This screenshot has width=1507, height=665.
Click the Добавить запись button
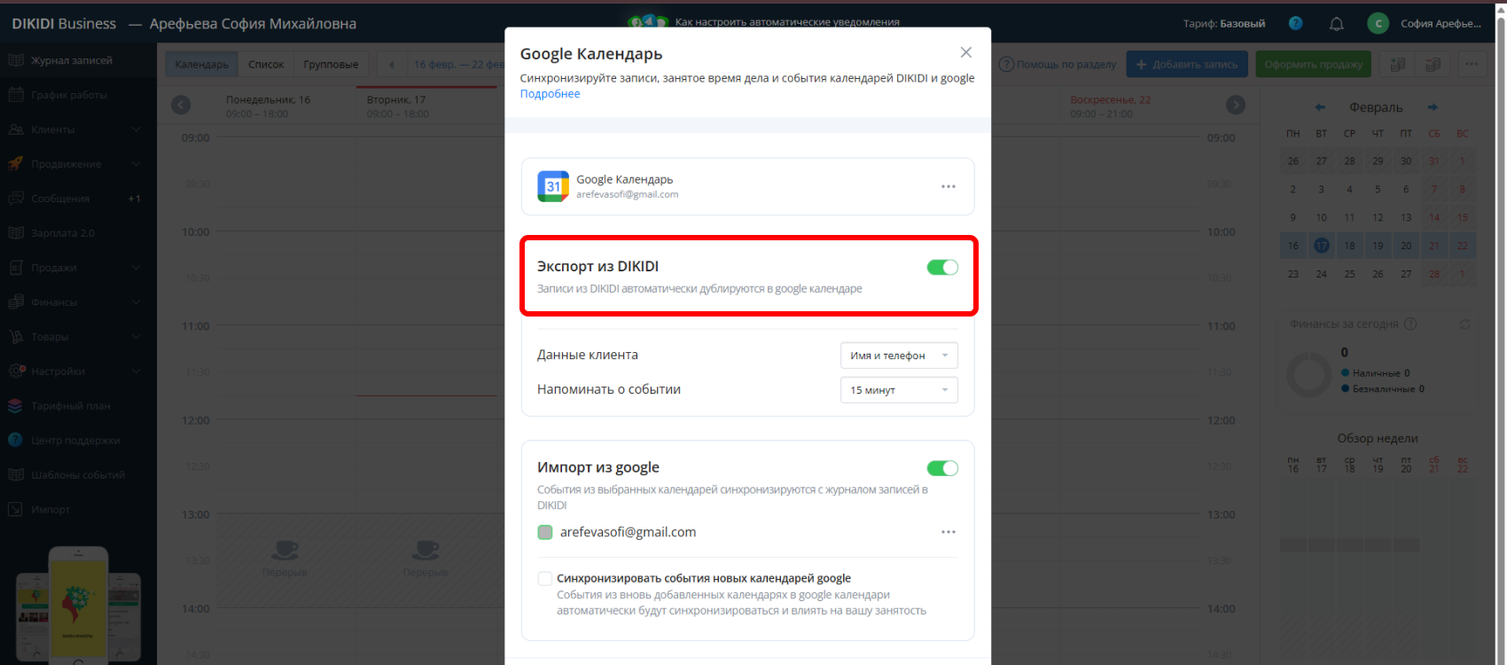tap(1186, 65)
